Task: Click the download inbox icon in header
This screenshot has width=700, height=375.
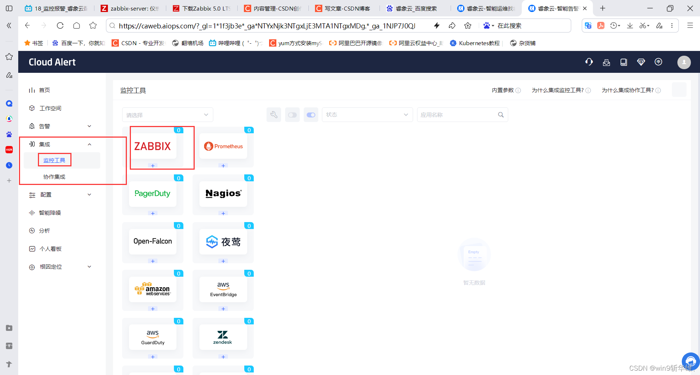Action: click(606, 62)
